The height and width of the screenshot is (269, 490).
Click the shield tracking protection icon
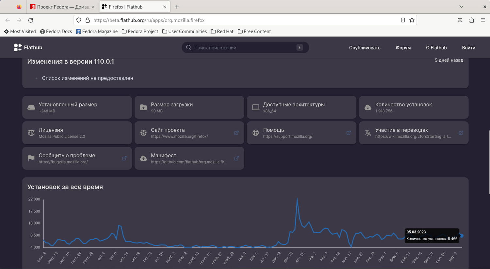click(x=79, y=20)
